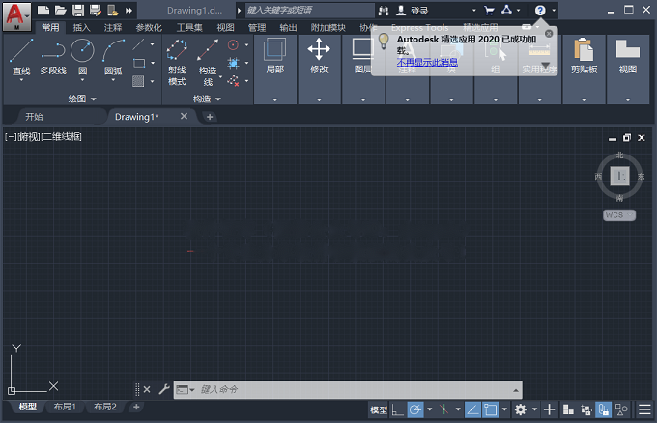Screen dimensions: 657x423
Task: Click the New file icon in quick access toolbar
Action: pos(43,10)
